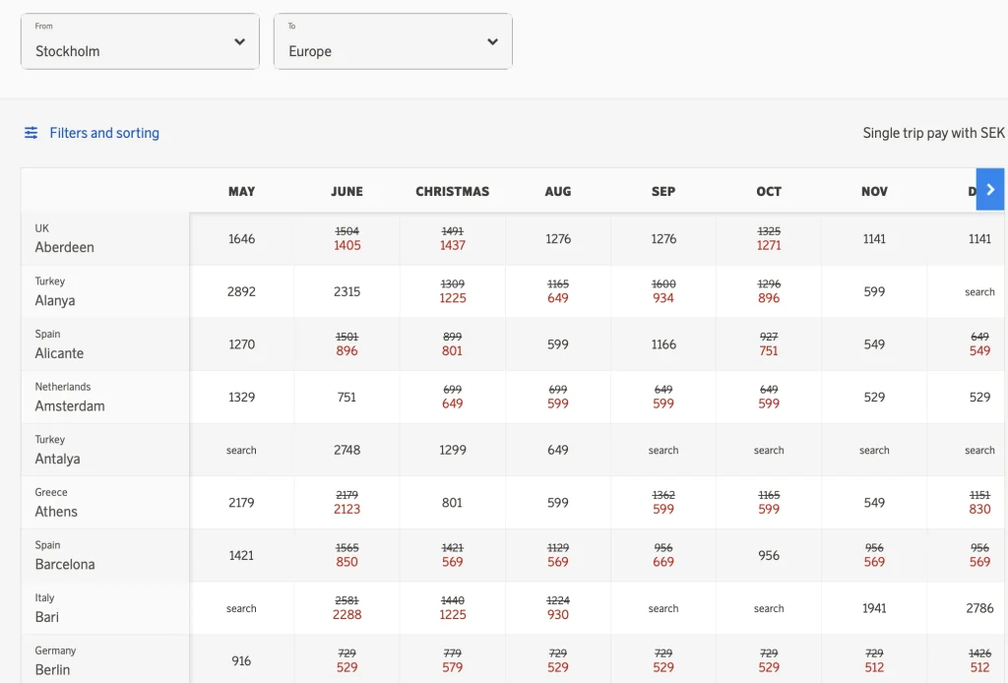Select Athens Christmas price 801
The height and width of the screenshot is (683, 1008).
[453, 503]
